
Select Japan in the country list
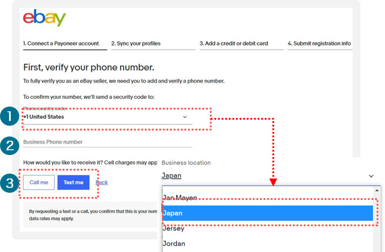coord(267,213)
